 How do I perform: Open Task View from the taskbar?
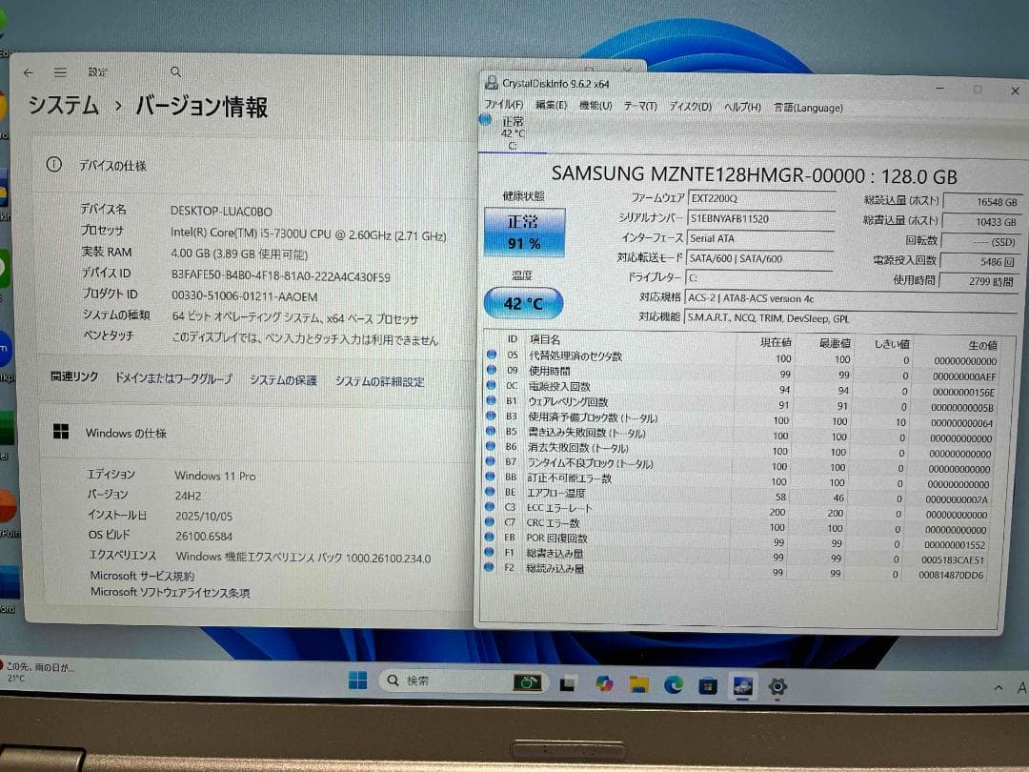[568, 684]
